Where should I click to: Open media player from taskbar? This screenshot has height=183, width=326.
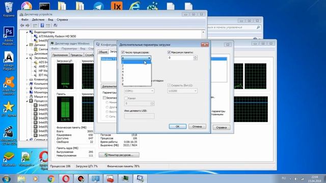coord(36,178)
